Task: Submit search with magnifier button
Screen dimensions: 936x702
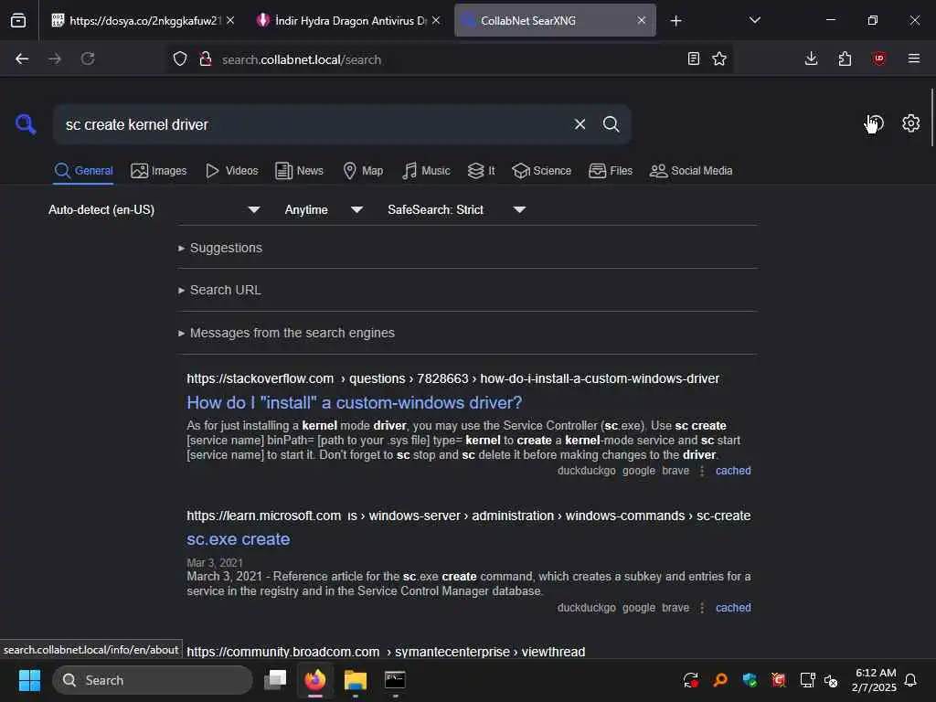Action: [x=611, y=124]
